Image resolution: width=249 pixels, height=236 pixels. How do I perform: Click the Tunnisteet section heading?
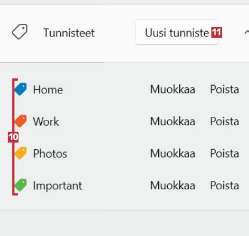pos(69,33)
